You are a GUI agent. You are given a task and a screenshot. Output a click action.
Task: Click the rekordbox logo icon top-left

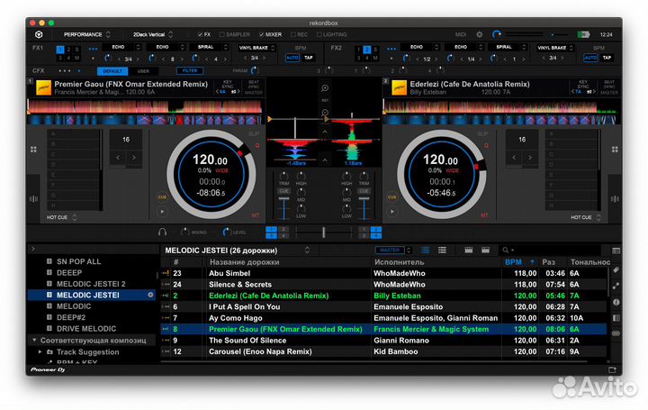pos(39,34)
